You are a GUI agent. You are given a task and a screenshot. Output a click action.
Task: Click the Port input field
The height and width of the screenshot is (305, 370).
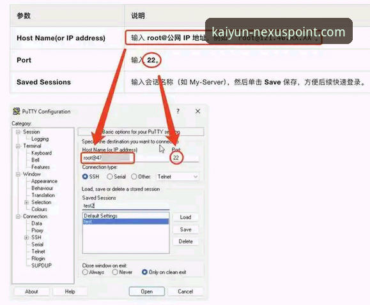coord(185,158)
